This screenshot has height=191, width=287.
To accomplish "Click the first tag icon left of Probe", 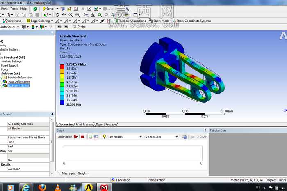I will point(60,27).
